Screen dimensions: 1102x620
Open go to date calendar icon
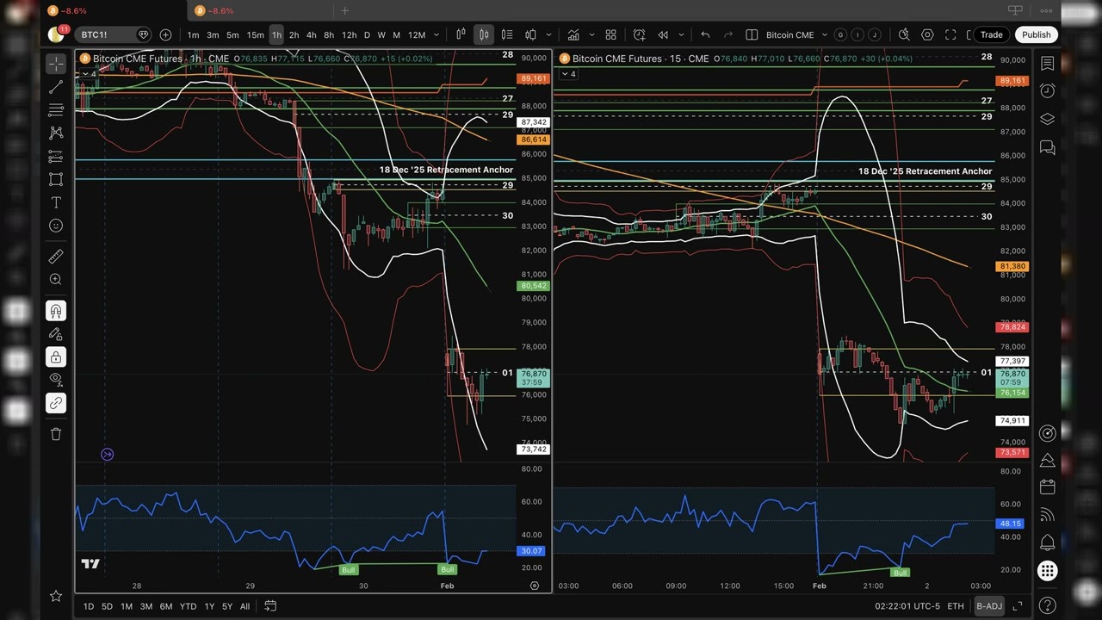tap(269, 606)
